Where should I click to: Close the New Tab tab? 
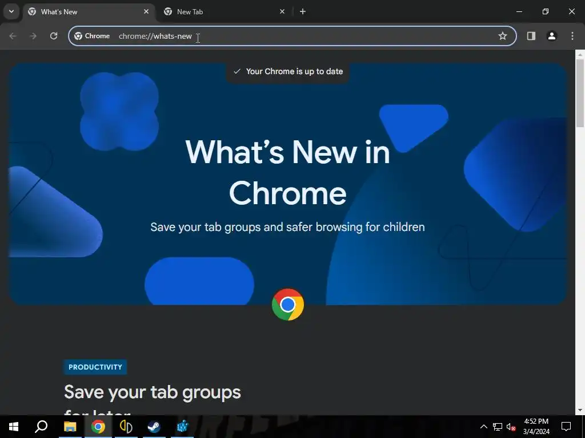pos(282,11)
